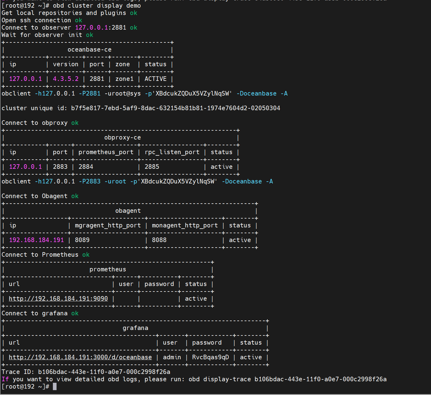The width and height of the screenshot is (431, 395).
Task: Click the oceanbase-ce zone column header
Action: tap(123, 64)
